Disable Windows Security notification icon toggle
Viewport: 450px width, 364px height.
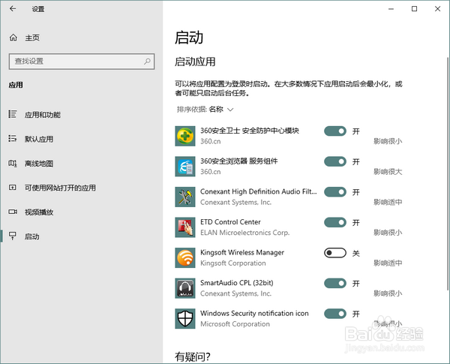point(335,314)
